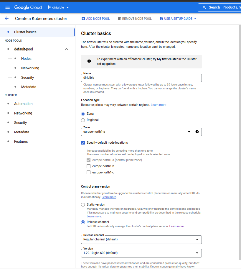Click the project hexagon dots icon
This screenshot has width=241, height=269.
click(49, 7)
